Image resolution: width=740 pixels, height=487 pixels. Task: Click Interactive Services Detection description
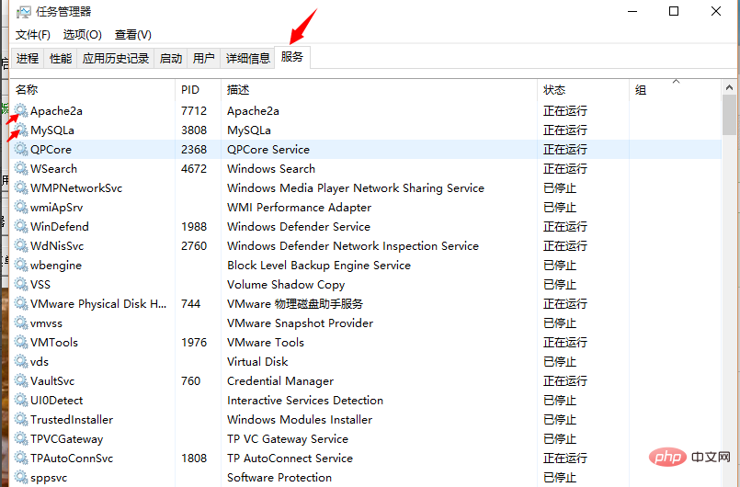[x=305, y=401]
